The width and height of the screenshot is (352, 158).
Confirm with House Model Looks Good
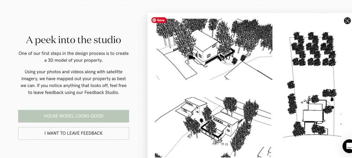pos(74,116)
